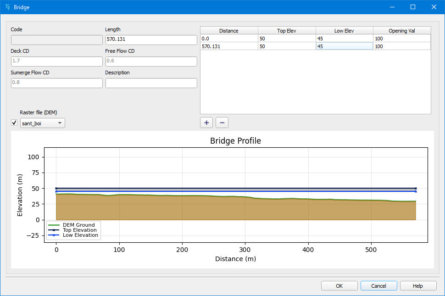The width and height of the screenshot is (445, 296).
Task: Select the Top Elev column header
Action: (x=287, y=31)
